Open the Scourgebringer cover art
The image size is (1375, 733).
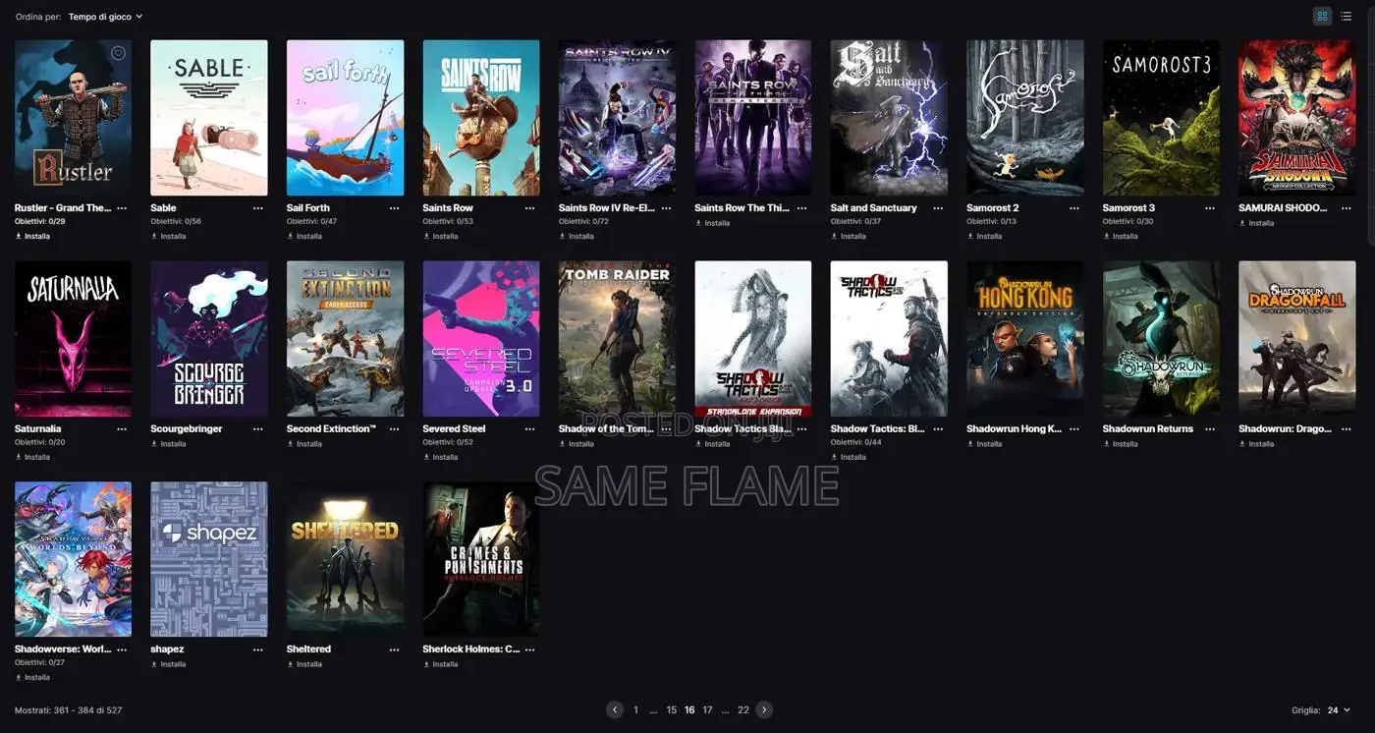click(x=209, y=339)
